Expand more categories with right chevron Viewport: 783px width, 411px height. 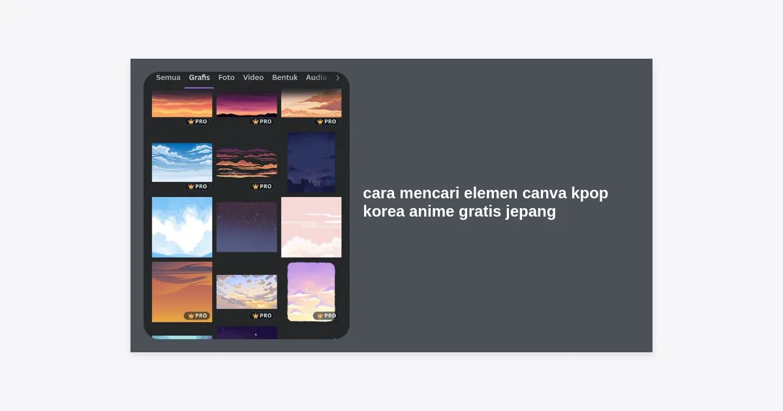[337, 78]
